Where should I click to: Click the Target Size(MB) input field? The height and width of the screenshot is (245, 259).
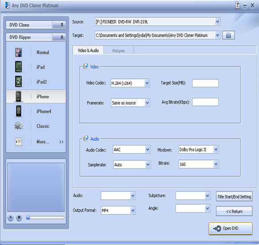coord(205,83)
